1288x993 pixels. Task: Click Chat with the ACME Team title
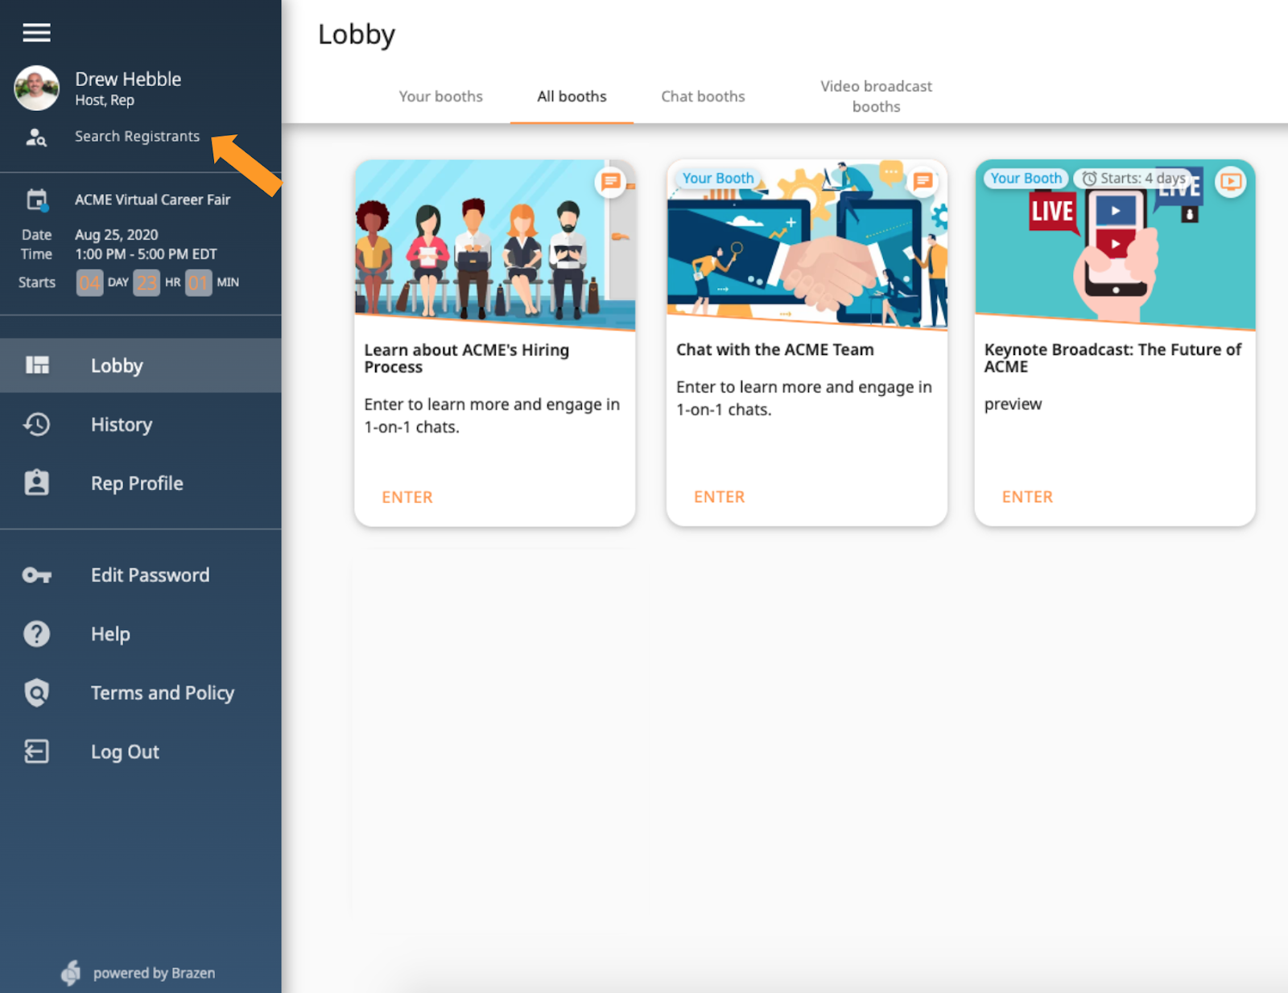point(775,349)
